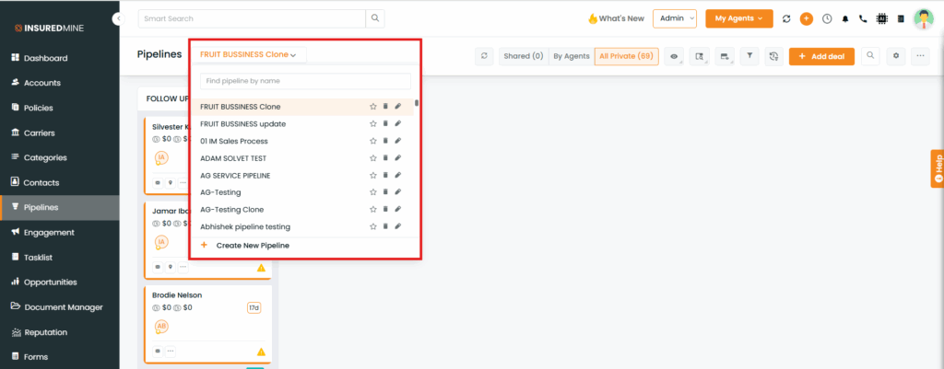
Task: Click Create New Pipeline
Action: 253,245
